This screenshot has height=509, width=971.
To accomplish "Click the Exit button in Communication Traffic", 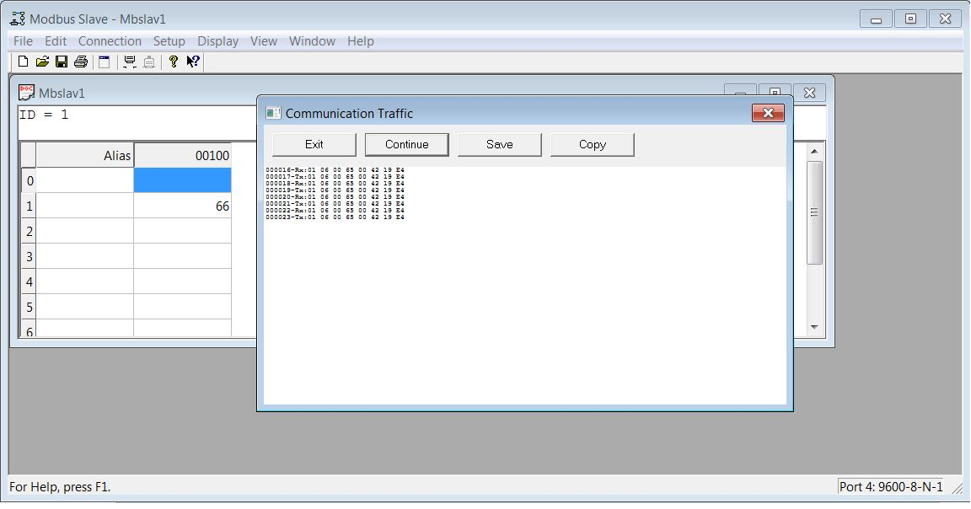I will (x=314, y=144).
